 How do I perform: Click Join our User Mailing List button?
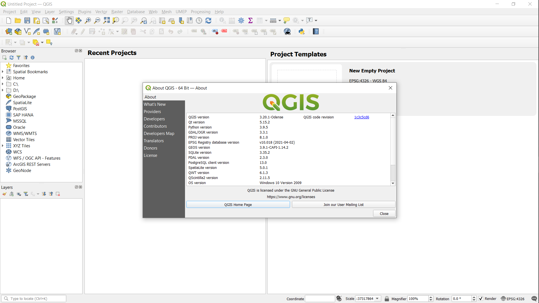(343, 205)
